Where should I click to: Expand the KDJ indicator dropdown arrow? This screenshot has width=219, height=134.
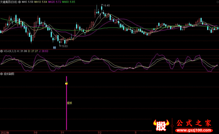pyautogui.click(x=2, y=51)
